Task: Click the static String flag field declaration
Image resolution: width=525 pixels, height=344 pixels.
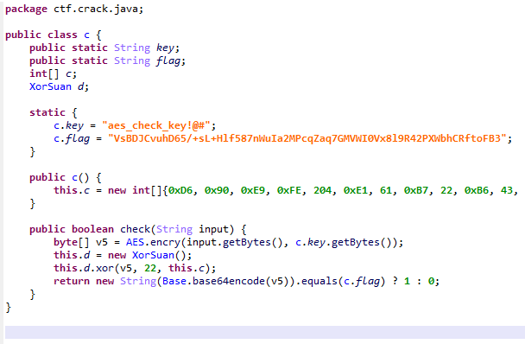Action: click(107, 61)
